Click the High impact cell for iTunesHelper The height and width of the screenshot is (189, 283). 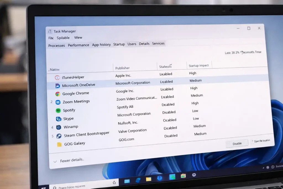coord(193,73)
